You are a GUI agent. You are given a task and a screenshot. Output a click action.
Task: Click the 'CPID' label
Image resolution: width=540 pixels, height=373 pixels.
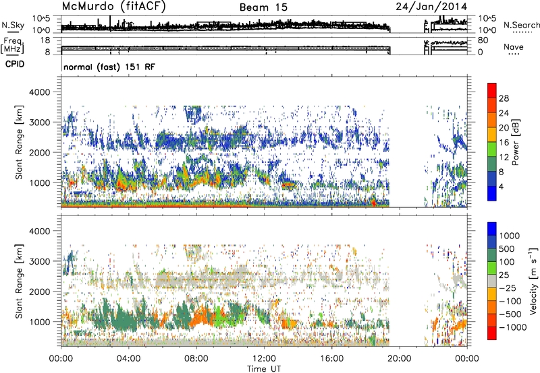coord(15,64)
